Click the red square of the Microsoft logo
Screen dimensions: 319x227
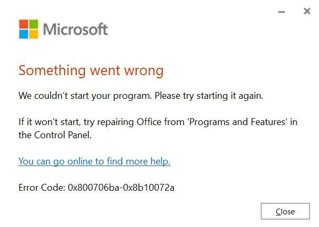point(23,24)
